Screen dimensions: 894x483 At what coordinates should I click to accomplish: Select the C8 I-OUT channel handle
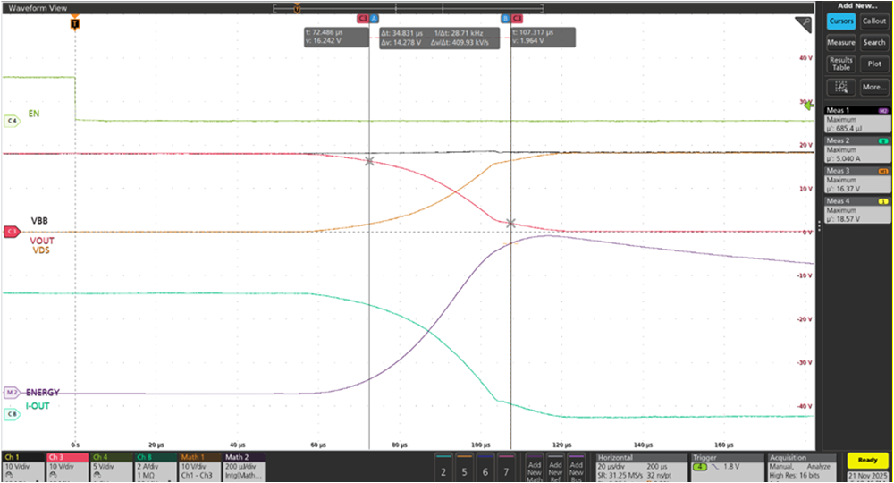(x=12, y=414)
